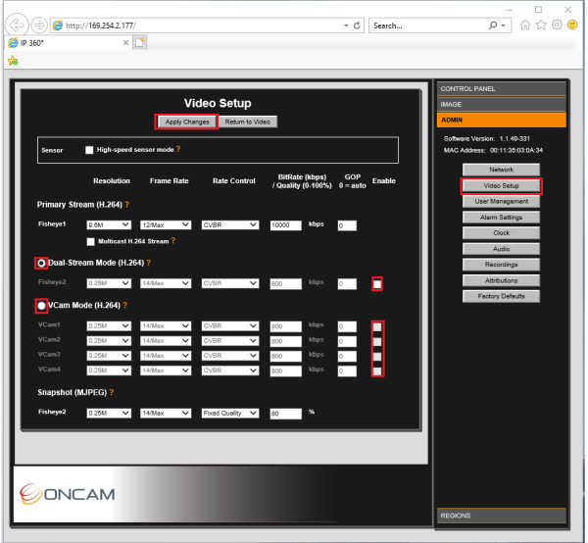Open Snapshot Fixed Quality dropdown

point(230,414)
